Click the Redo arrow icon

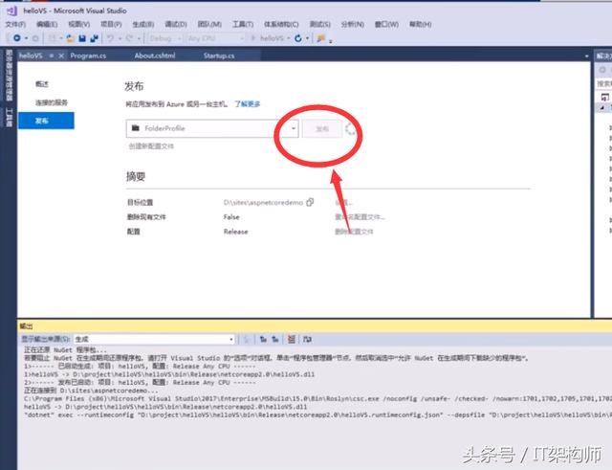pos(128,38)
